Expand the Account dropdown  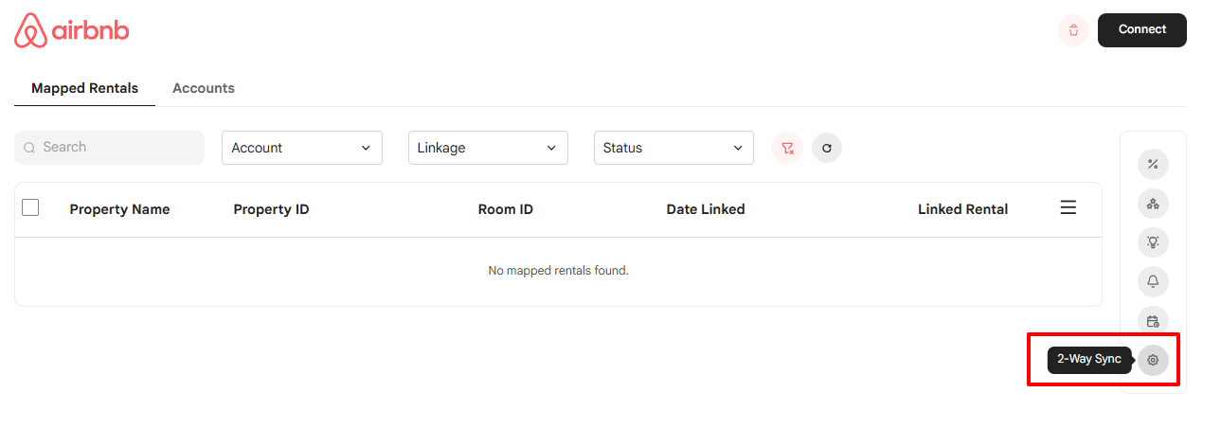(302, 148)
